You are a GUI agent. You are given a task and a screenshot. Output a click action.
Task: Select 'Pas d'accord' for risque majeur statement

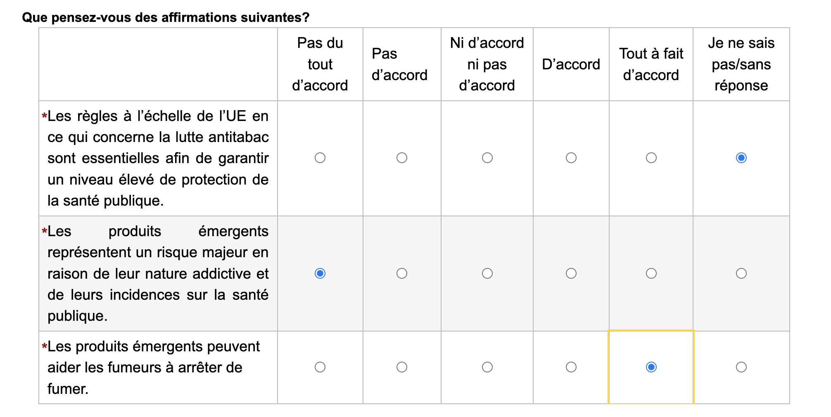402,273
